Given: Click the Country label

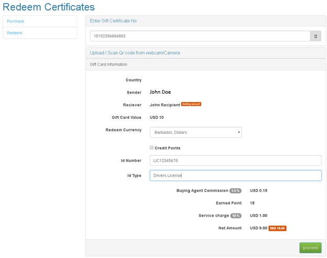Looking at the screenshot, I should click(134, 80).
